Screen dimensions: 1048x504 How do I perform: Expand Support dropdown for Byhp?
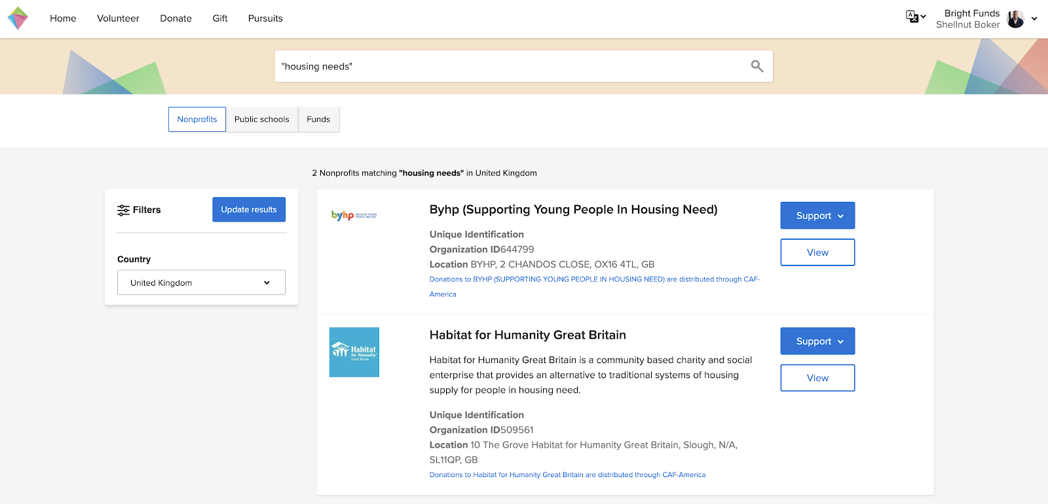tap(817, 216)
